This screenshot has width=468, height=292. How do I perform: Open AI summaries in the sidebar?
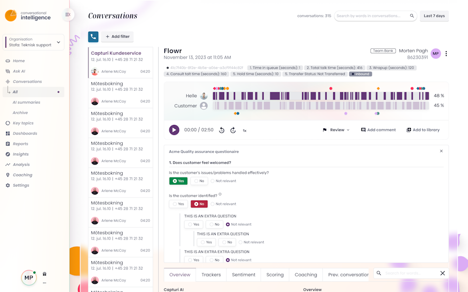pos(27,102)
